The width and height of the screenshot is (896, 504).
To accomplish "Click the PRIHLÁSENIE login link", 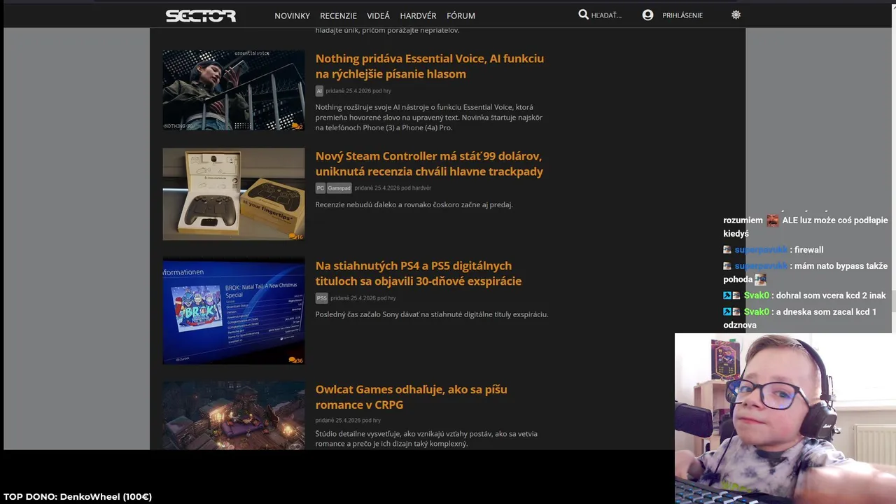I will 682,15.
